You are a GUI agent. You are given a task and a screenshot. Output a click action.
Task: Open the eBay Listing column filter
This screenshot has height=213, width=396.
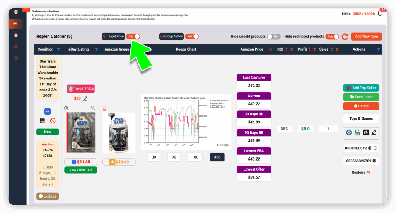coord(96,49)
